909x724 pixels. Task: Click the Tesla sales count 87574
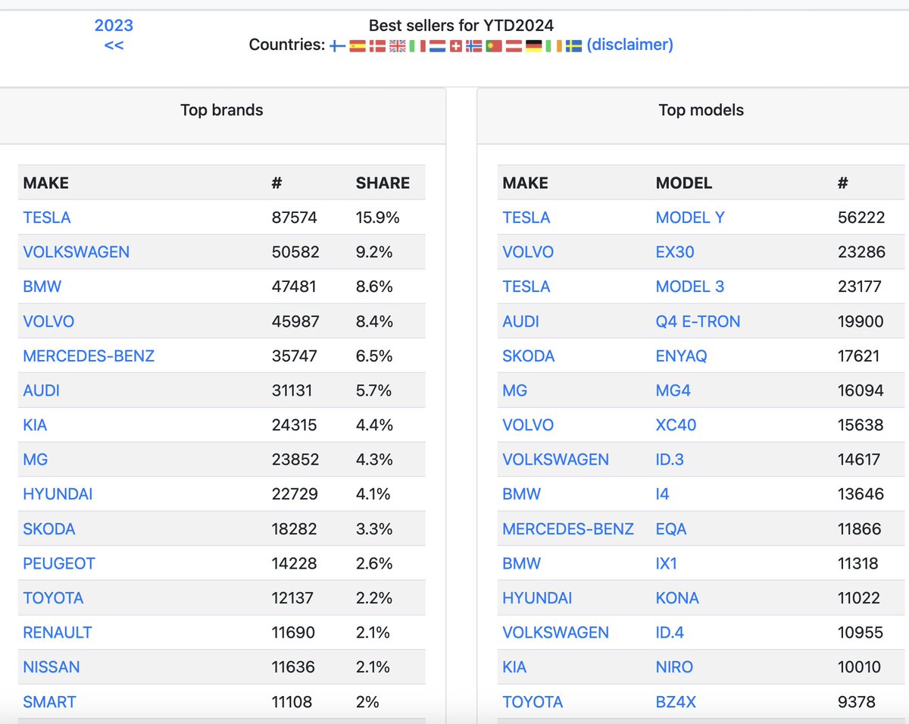pyautogui.click(x=294, y=218)
